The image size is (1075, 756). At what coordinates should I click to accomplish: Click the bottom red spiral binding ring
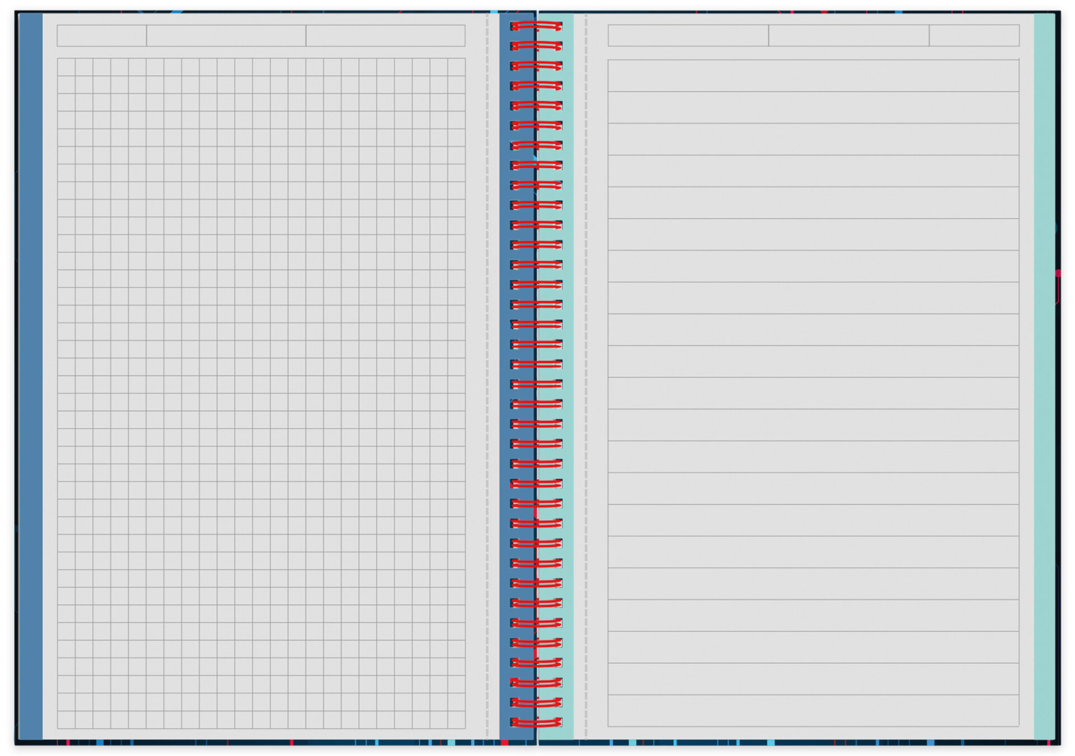tap(536, 722)
